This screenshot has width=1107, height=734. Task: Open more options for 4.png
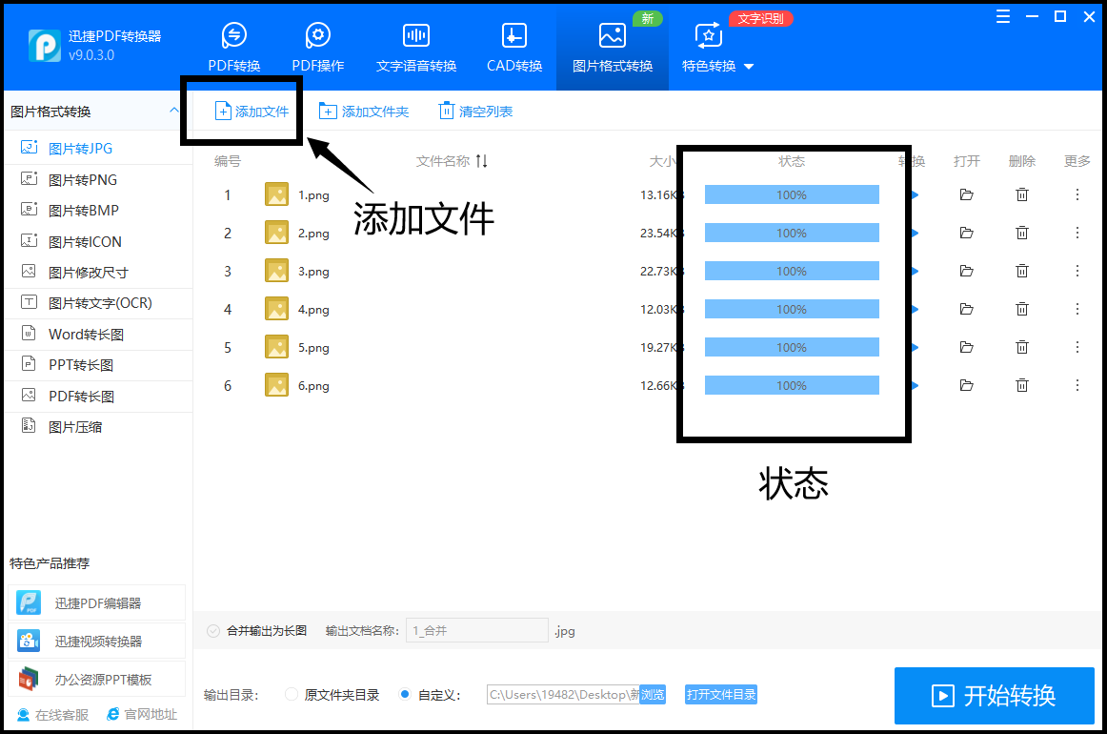(x=1077, y=309)
